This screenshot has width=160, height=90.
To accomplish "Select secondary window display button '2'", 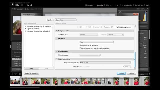I will (x=15, y=74).
